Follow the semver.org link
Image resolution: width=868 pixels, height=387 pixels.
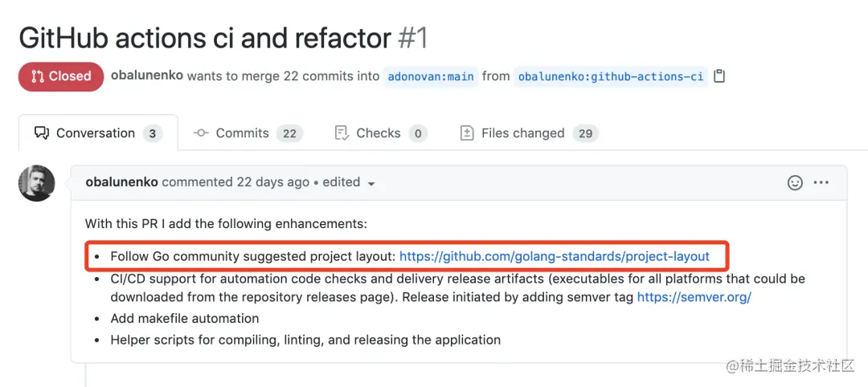[x=694, y=297]
